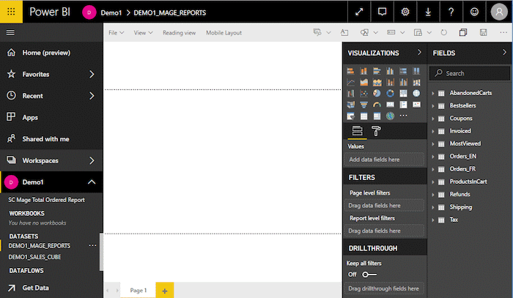This screenshot has width=513, height=298.
Task: Click Get Data
Action: click(35, 288)
